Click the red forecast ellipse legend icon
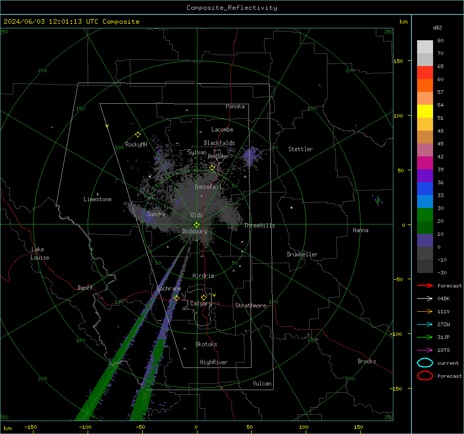 (425, 376)
